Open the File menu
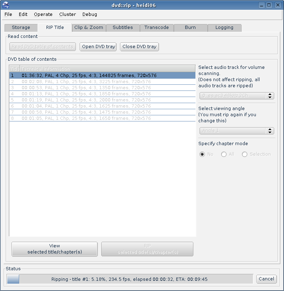 pos(8,14)
